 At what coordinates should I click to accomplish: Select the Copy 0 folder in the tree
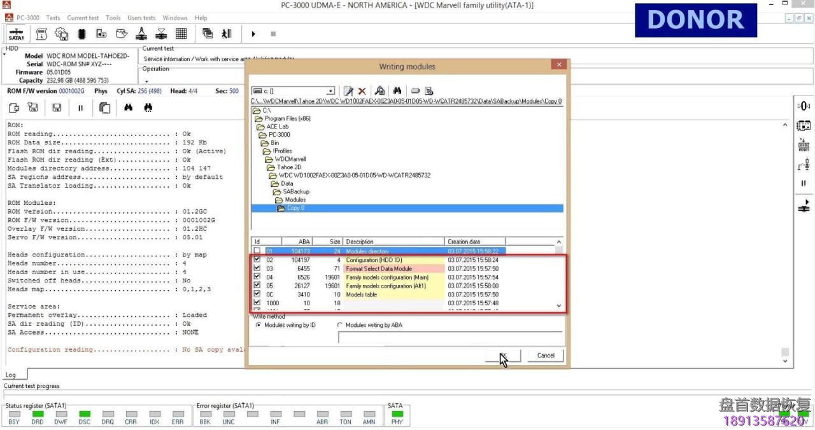(x=295, y=207)
